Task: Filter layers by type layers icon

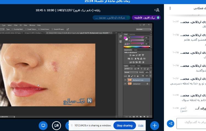Action: pos(141,69)
